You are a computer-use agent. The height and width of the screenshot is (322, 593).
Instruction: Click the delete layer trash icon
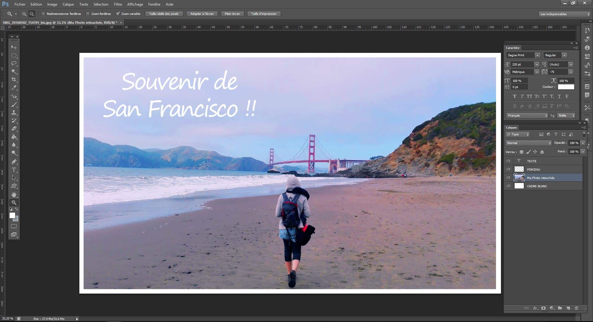coord(576,308)
